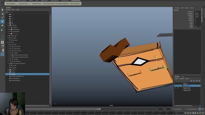Click the rig_controls layer type box
The height and width of the screenshot is (115, 205).
pyautogui.click(x=181, y=86)
